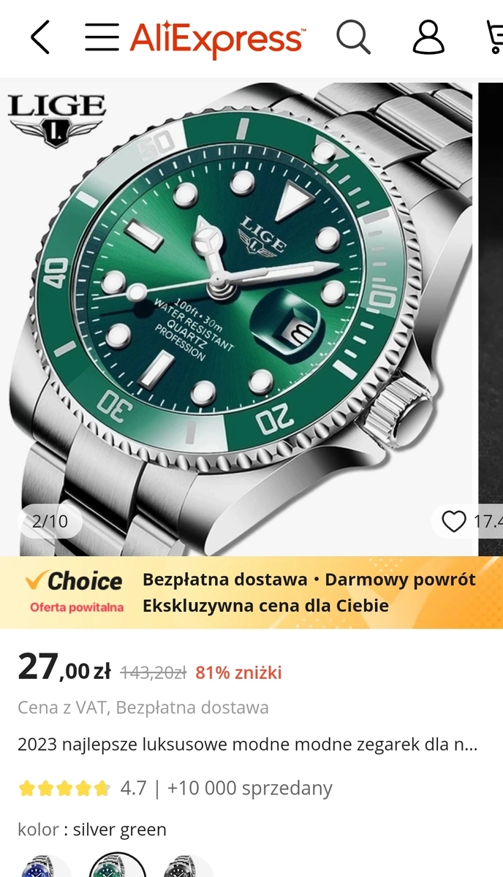Image resolution: width=503 pixels, height=877 pixels.
Task: Tap the AliExpress logo
Action: point(218,38)
